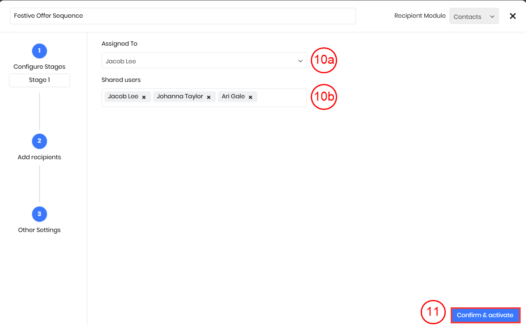This screenshot has height=325, width=526.
Task: Open the Recipient Module Contacts dropdown
Action: 474,16
